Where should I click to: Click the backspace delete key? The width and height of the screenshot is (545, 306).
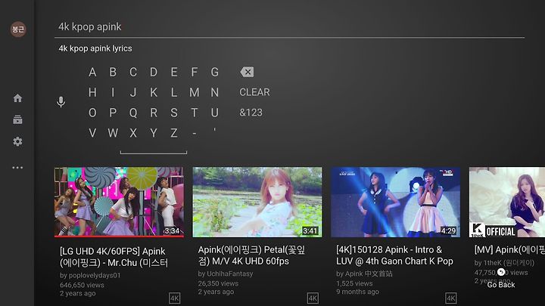247,73
